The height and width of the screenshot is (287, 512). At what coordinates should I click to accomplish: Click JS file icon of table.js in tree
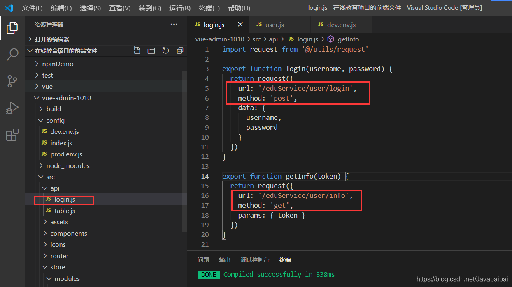(x=49, y=211)
